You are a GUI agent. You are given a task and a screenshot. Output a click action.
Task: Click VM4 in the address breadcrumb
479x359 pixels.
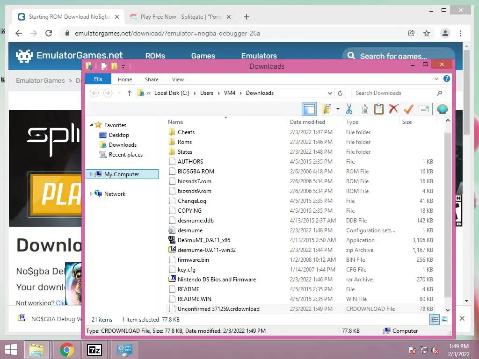[x=229, y=93]
